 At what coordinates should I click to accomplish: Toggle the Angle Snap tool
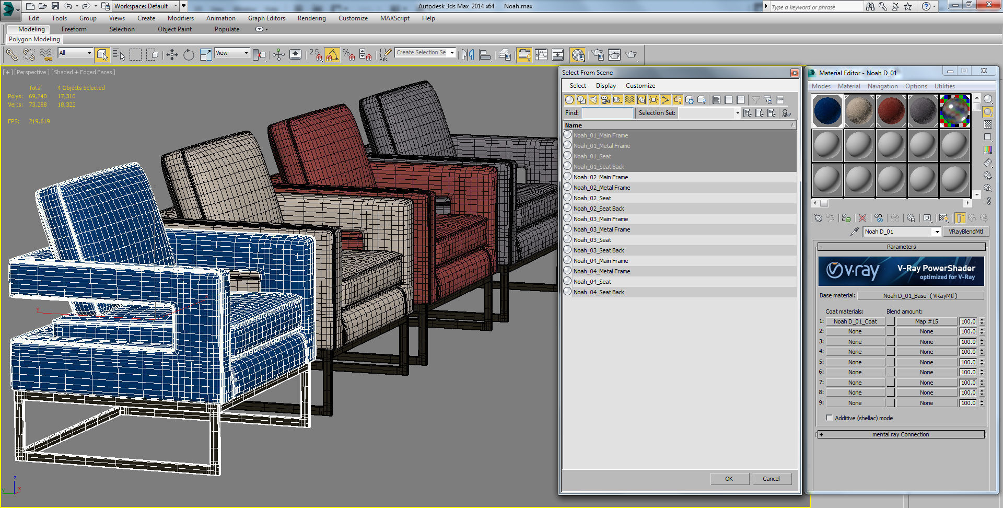pos(332,54)
